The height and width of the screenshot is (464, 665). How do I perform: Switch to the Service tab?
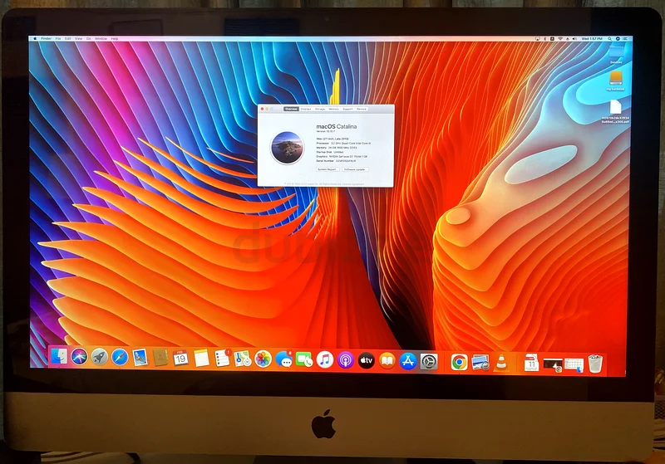coord(362,109)
